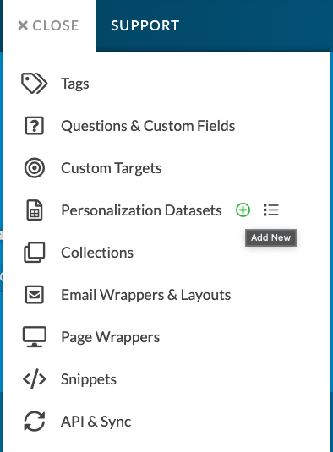This screenshot has width=333, height=452.
Task: Select Custom Targets from the menu
Action: 112,168
